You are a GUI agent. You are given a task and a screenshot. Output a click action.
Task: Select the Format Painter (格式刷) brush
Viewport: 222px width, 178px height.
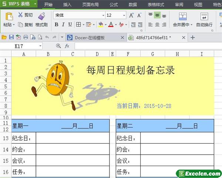41,16
